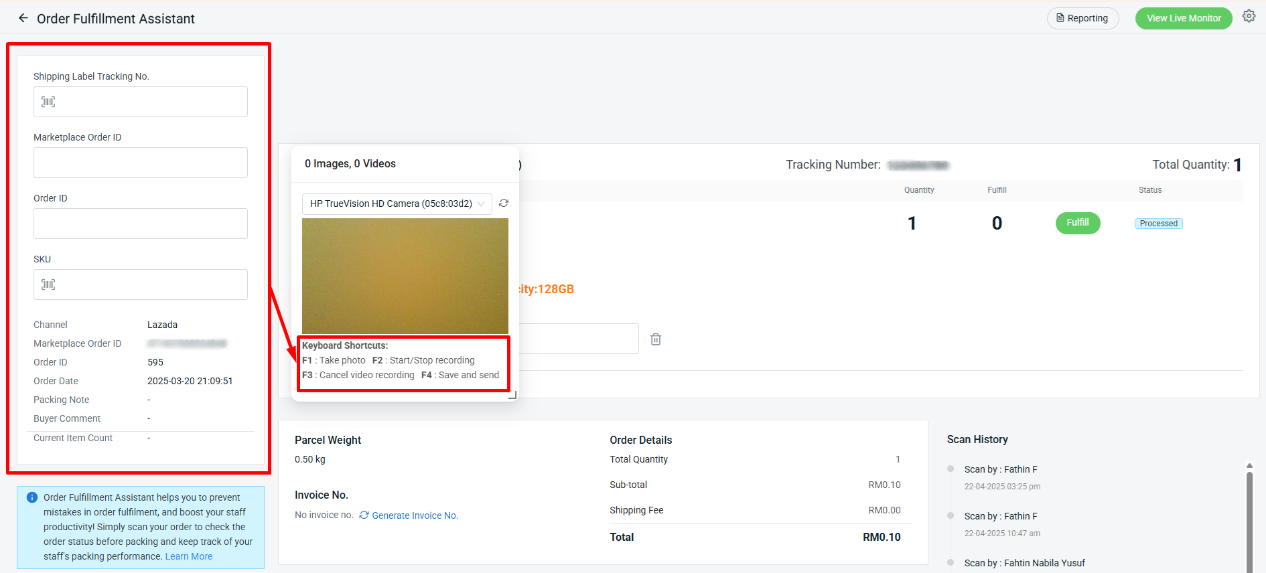Open settings via the gear icon
The width and height of the screenshot is (1266, 573).
click(1249, 17)
